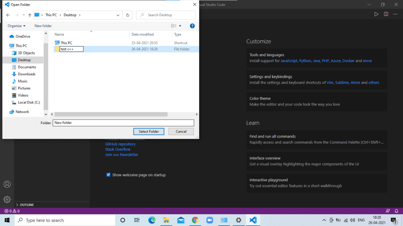Click the Run icon in VS Code
This screenshot has width=403, height=226.
coord(376,14)
